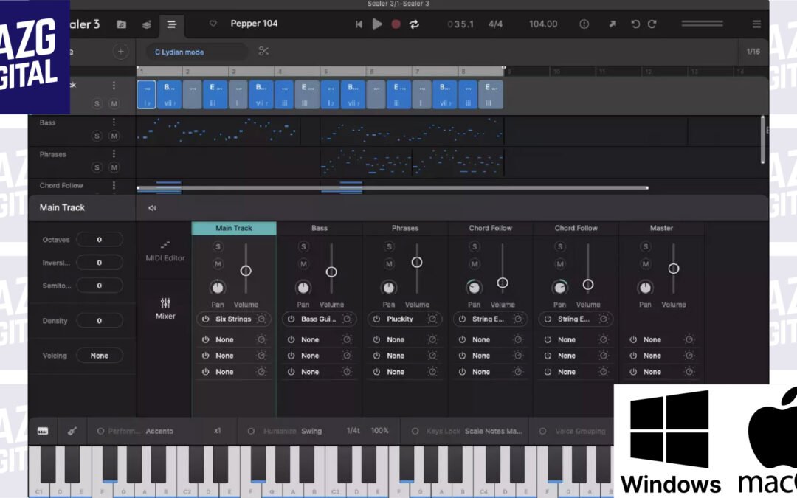The image size is (797, 498).
Task: Open the MIDI Editor panel
Action: point(165,251)
